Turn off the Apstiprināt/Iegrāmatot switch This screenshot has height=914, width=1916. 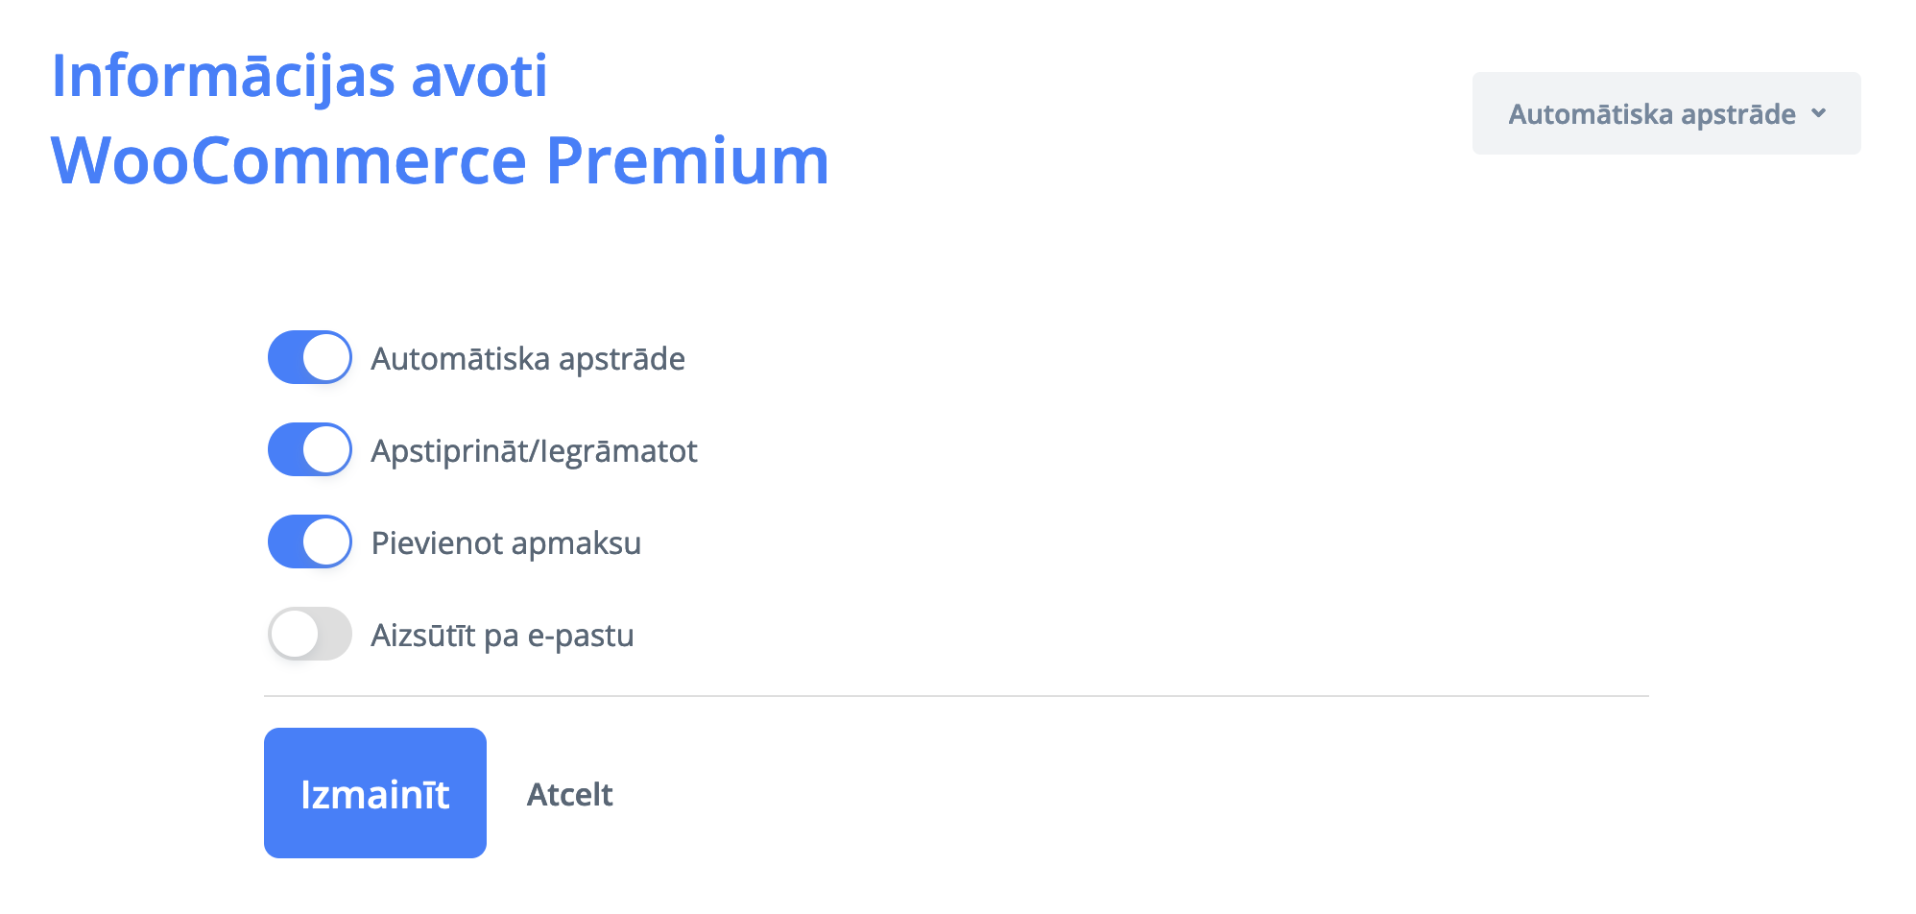point(309,449)
